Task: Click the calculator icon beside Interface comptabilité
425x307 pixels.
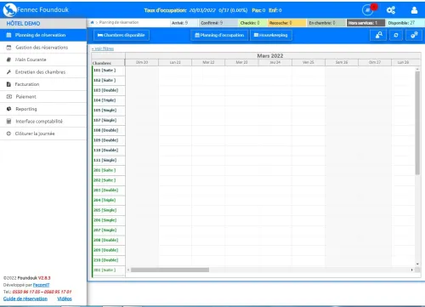Action: pyautogui.click(x=8, y=122)
